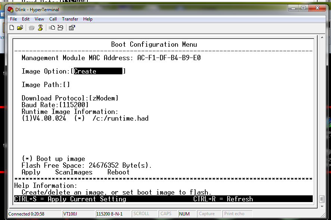331x220 pixels.
Task: Click the greyed Call phone icon
Action: click(x=32, y=28)
